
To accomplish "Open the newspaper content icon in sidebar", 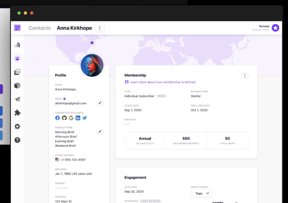I will point(17,72).
